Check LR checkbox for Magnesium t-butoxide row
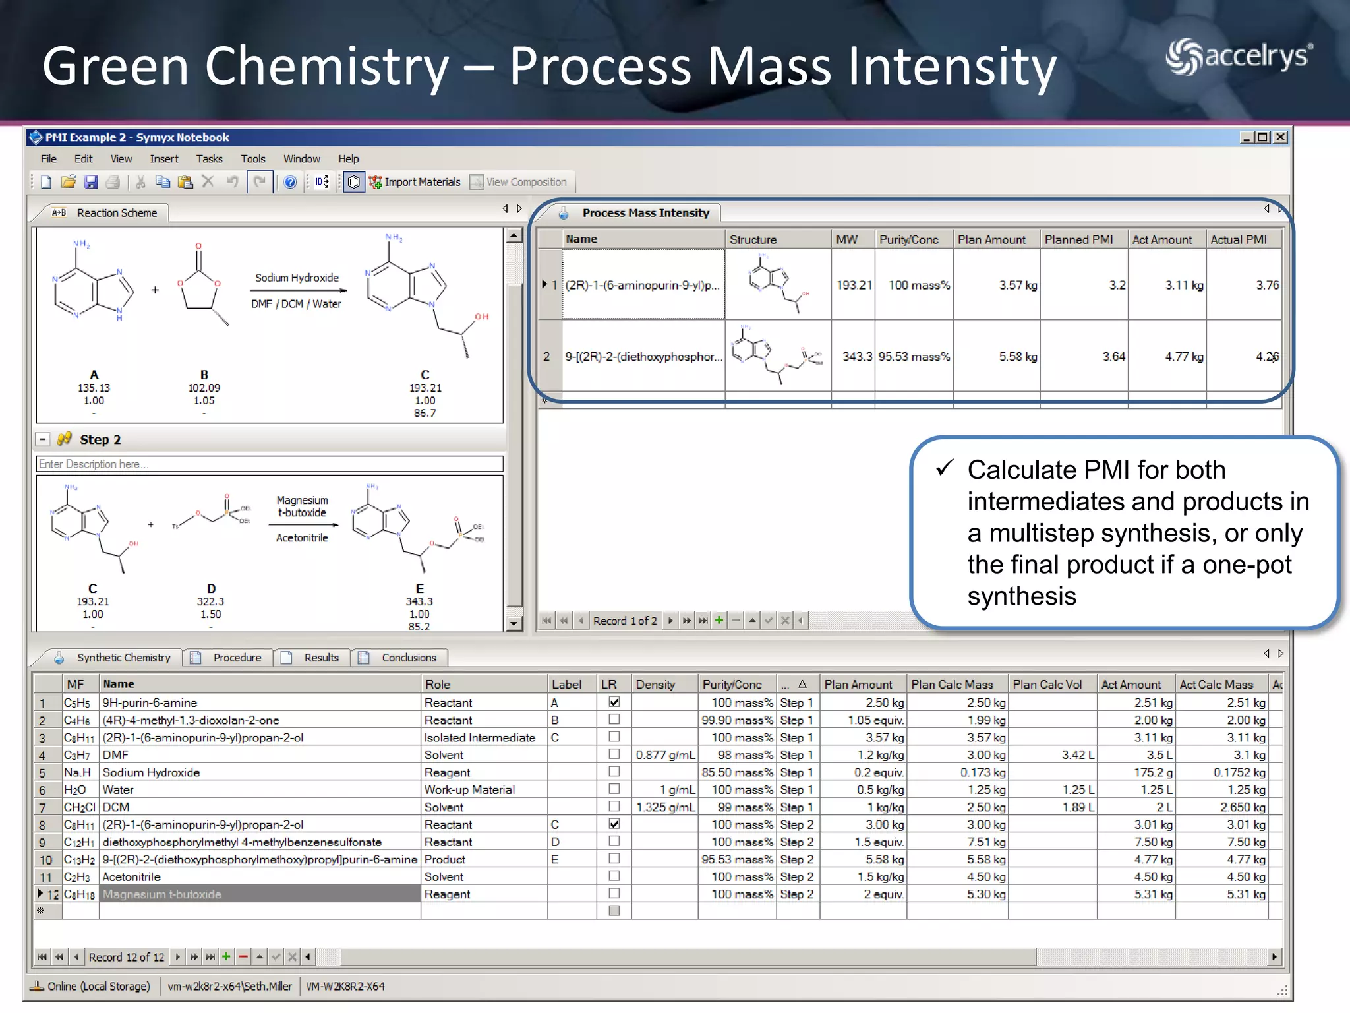The image size is (1350, 1013). point(614,894)
